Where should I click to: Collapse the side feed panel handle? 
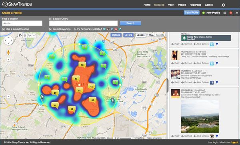pos(168,85)
